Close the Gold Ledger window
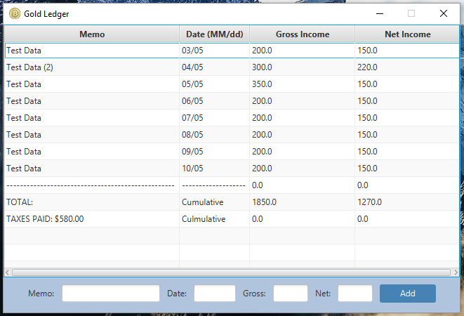The width and height of the screenshot is (464, 316). (x=443, y=13)
